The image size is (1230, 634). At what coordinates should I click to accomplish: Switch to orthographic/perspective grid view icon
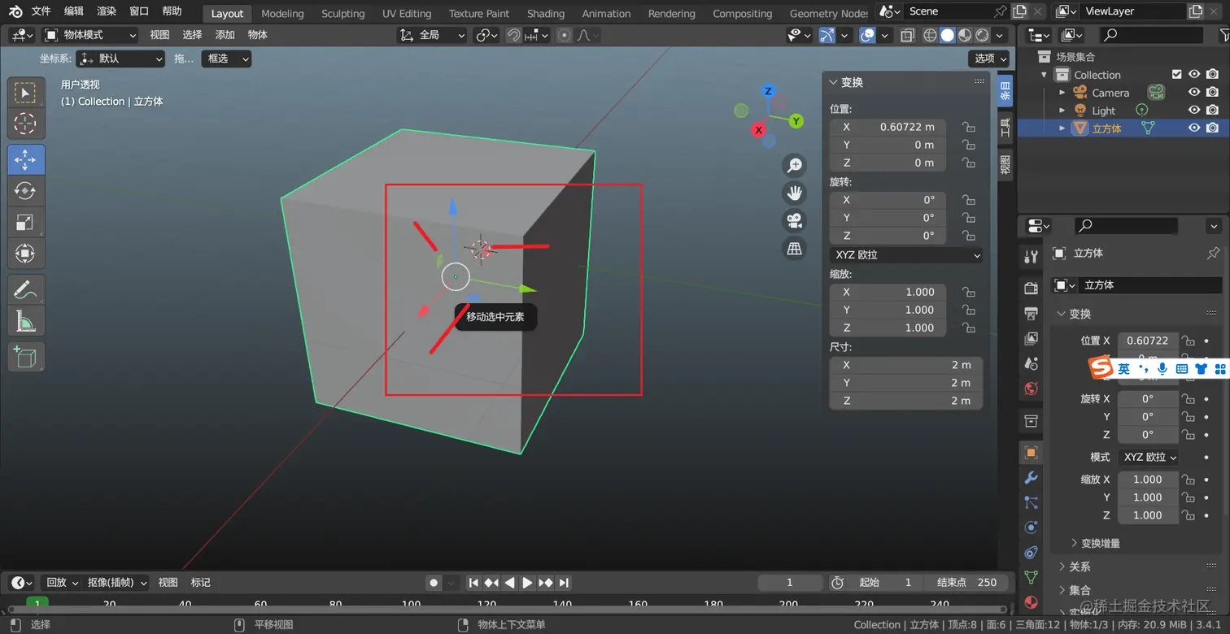(x=794, y=249)
